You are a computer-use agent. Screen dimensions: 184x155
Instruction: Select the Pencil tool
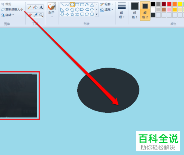click(x=29, y=7)
